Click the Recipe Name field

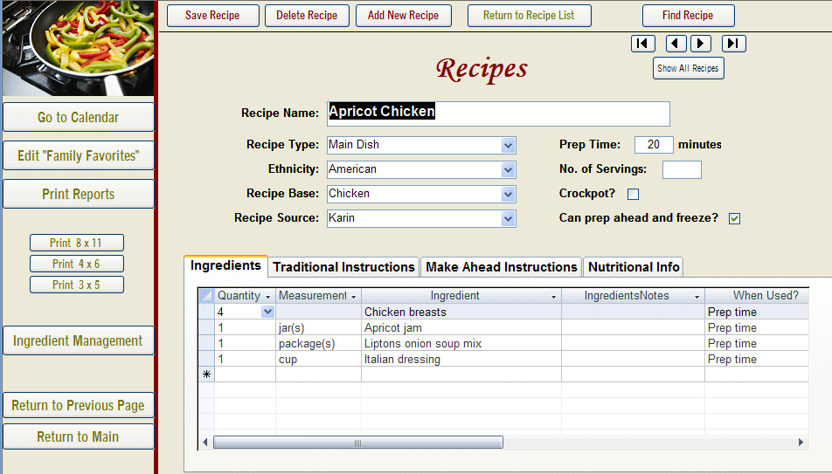click(498, 113)
